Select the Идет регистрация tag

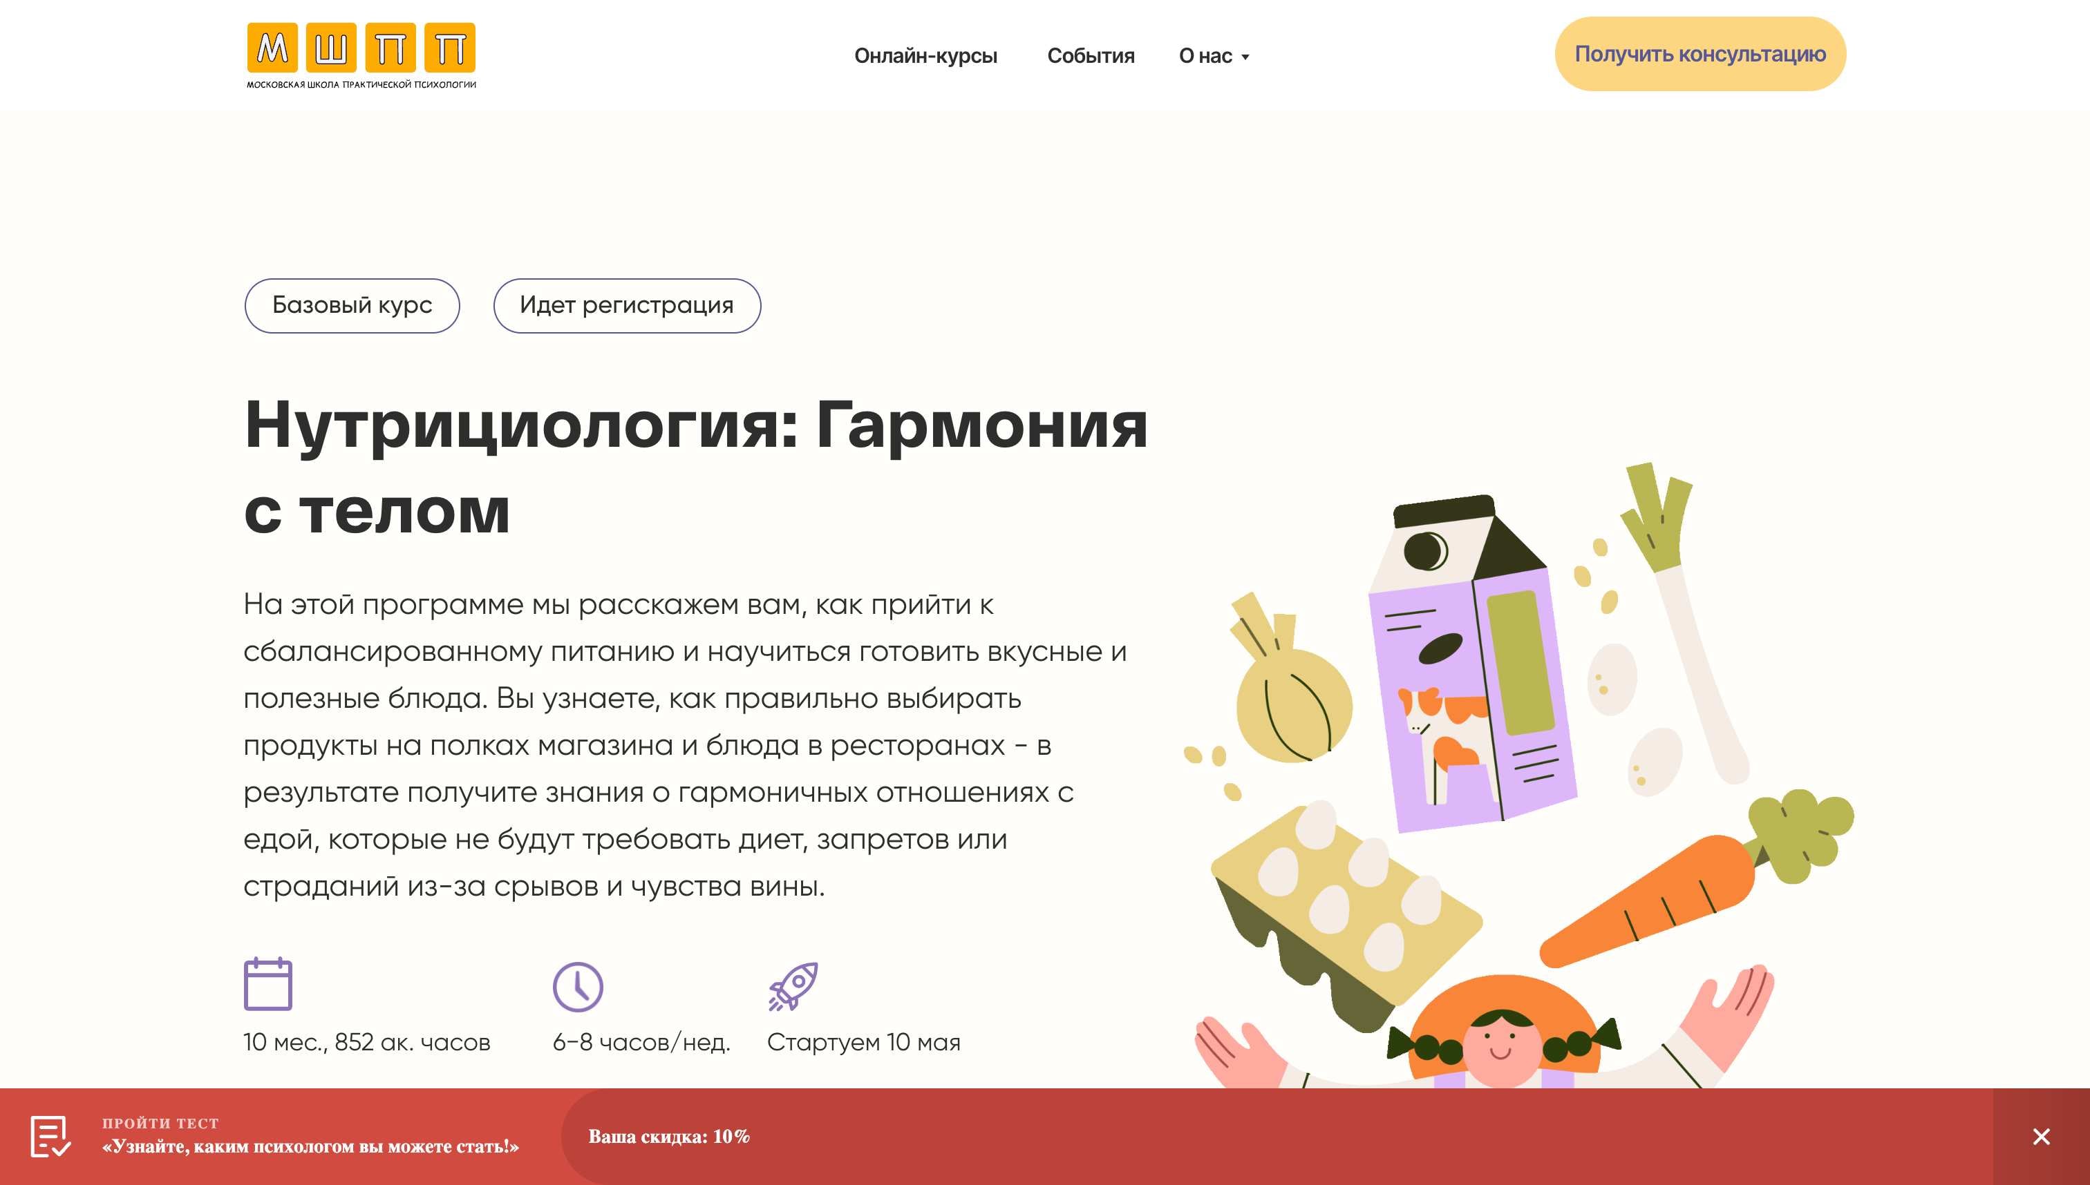point(627,305)
